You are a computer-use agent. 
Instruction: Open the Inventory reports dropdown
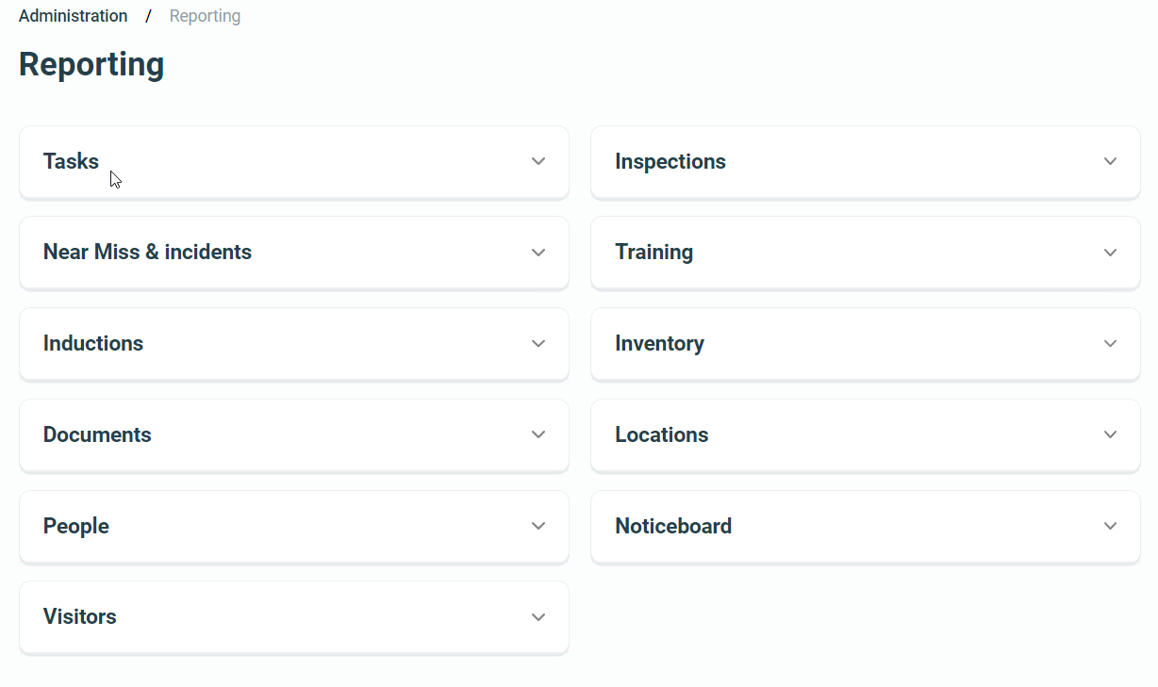click(1110, 343)
